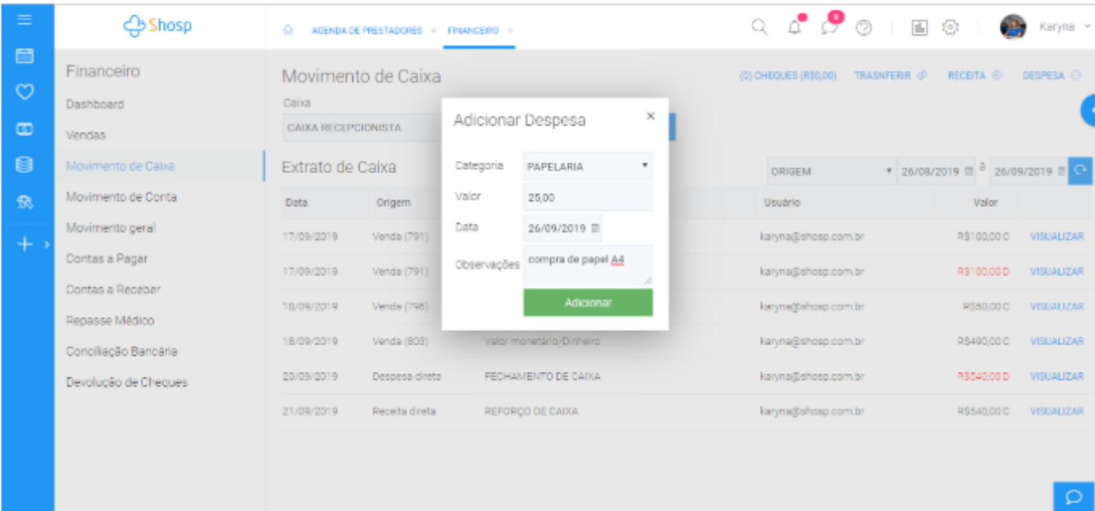Open the database stack sidebar icon
Viewport: 1095px width, 511px height.
[x=25, y=165]
